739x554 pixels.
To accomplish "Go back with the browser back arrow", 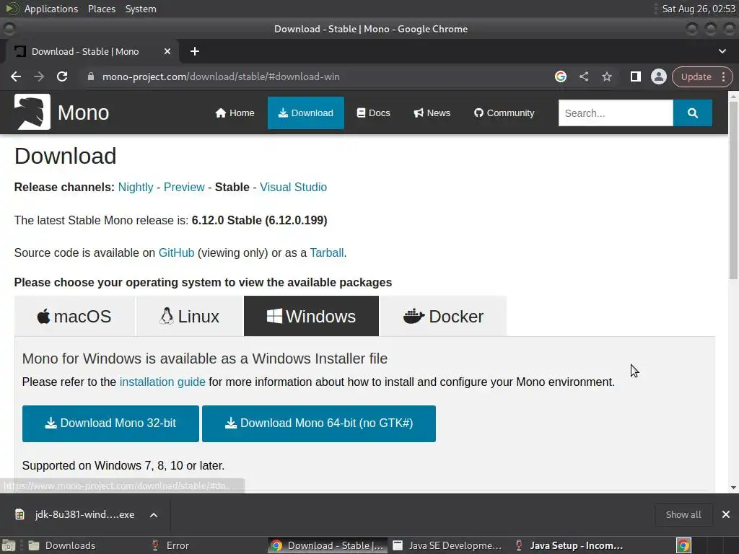I will point(16,76).
